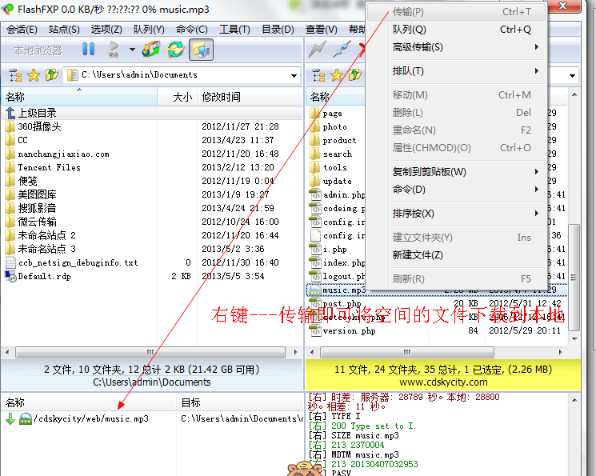Select the remote index.php file
Screen dimensions: 596x476
point(337,262)
